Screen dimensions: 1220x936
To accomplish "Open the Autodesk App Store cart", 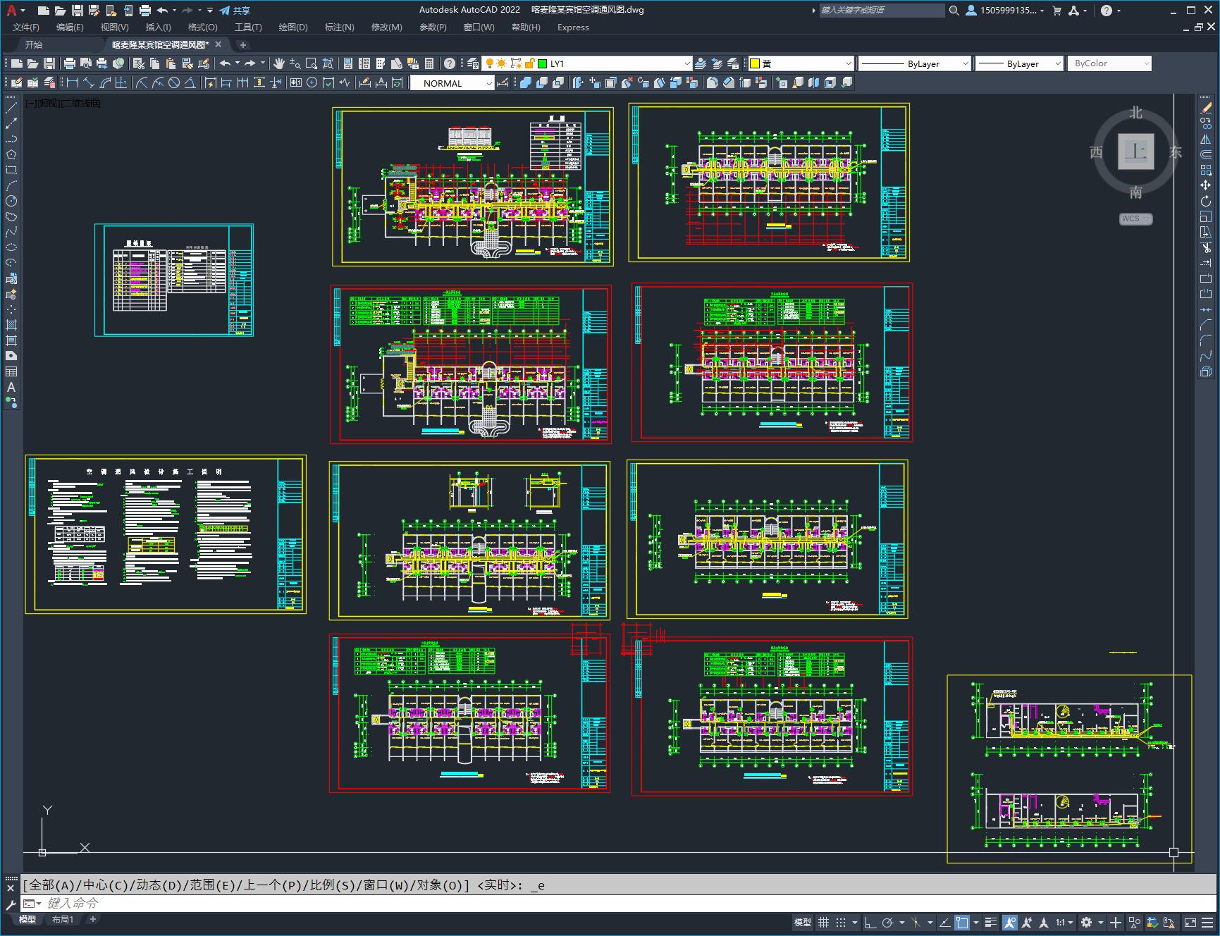I will click(x=1056, y=11).
